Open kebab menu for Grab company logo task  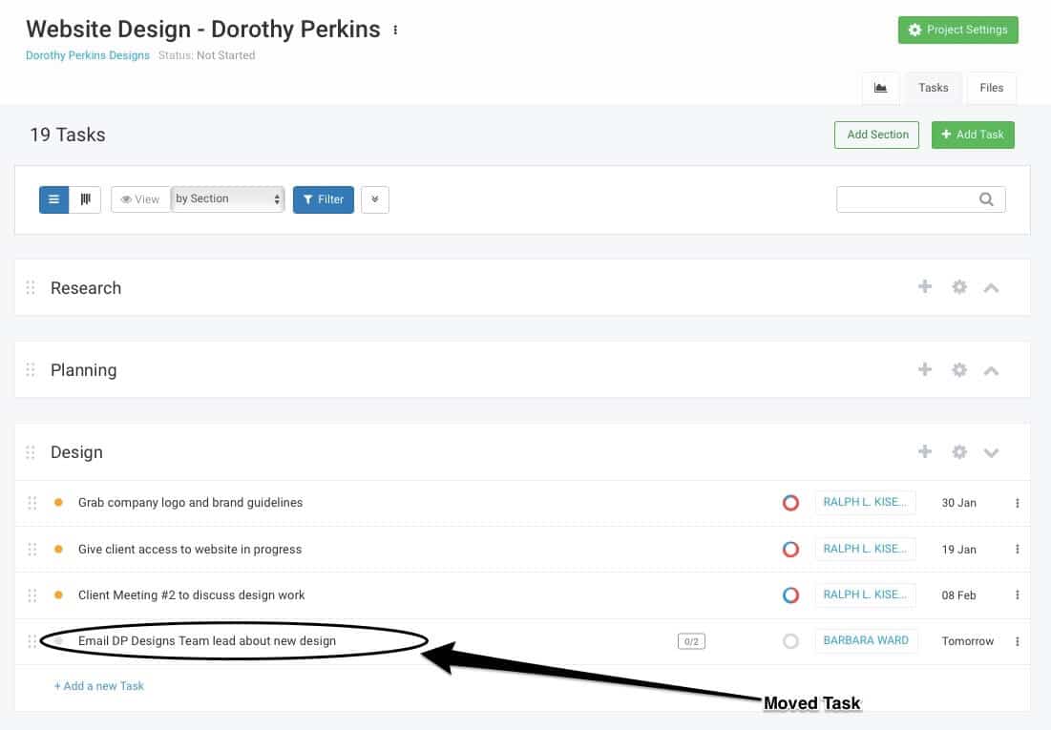[x=1017, y=503]
